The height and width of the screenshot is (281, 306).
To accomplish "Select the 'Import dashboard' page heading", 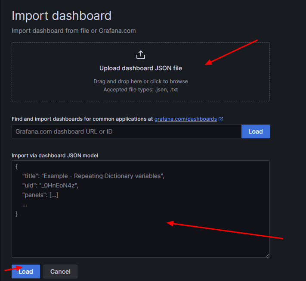I will click(x=62, y=16).
